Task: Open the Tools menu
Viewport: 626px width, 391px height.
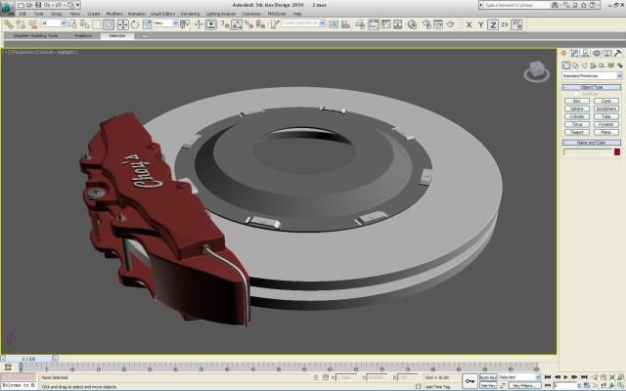Action: (x=39, y=14)
